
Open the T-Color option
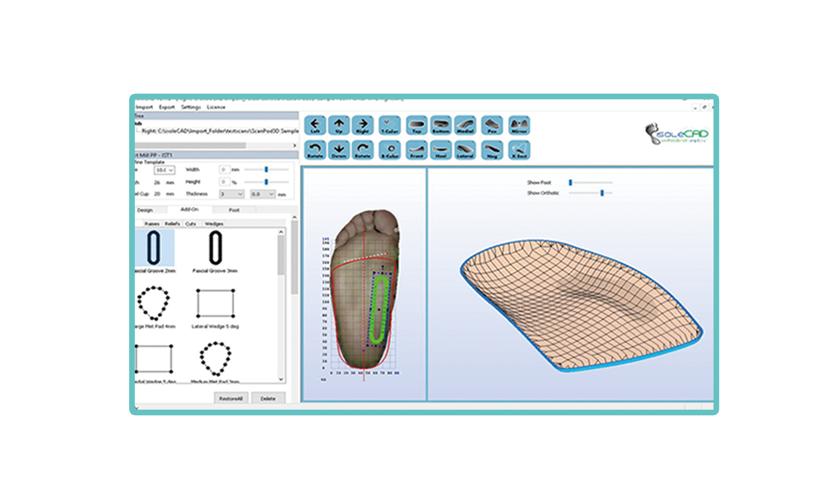390,126
